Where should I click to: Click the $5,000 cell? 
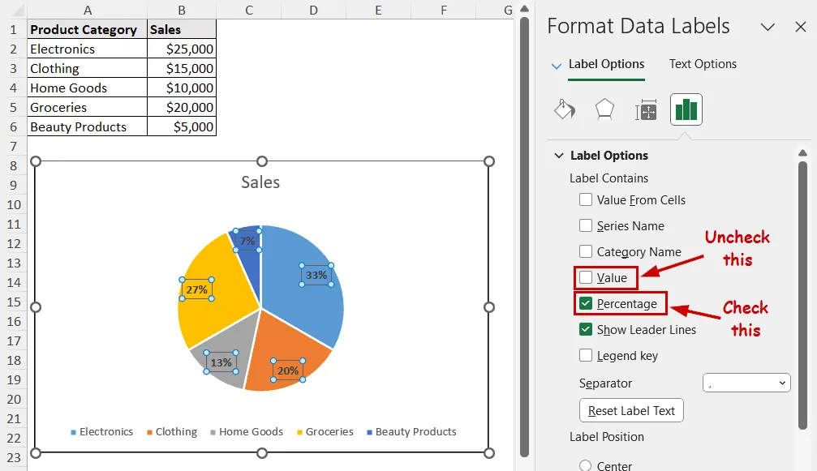tap(182, 126)
